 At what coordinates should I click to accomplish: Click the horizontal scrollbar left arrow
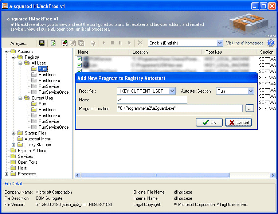pos(78,175)
